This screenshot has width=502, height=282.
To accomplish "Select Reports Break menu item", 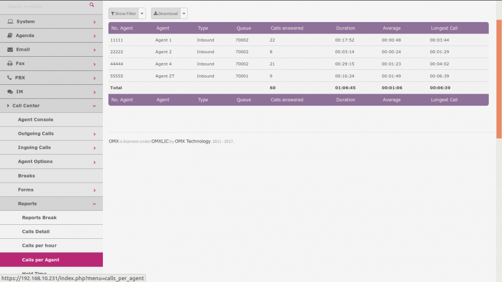I will point(39,218).
